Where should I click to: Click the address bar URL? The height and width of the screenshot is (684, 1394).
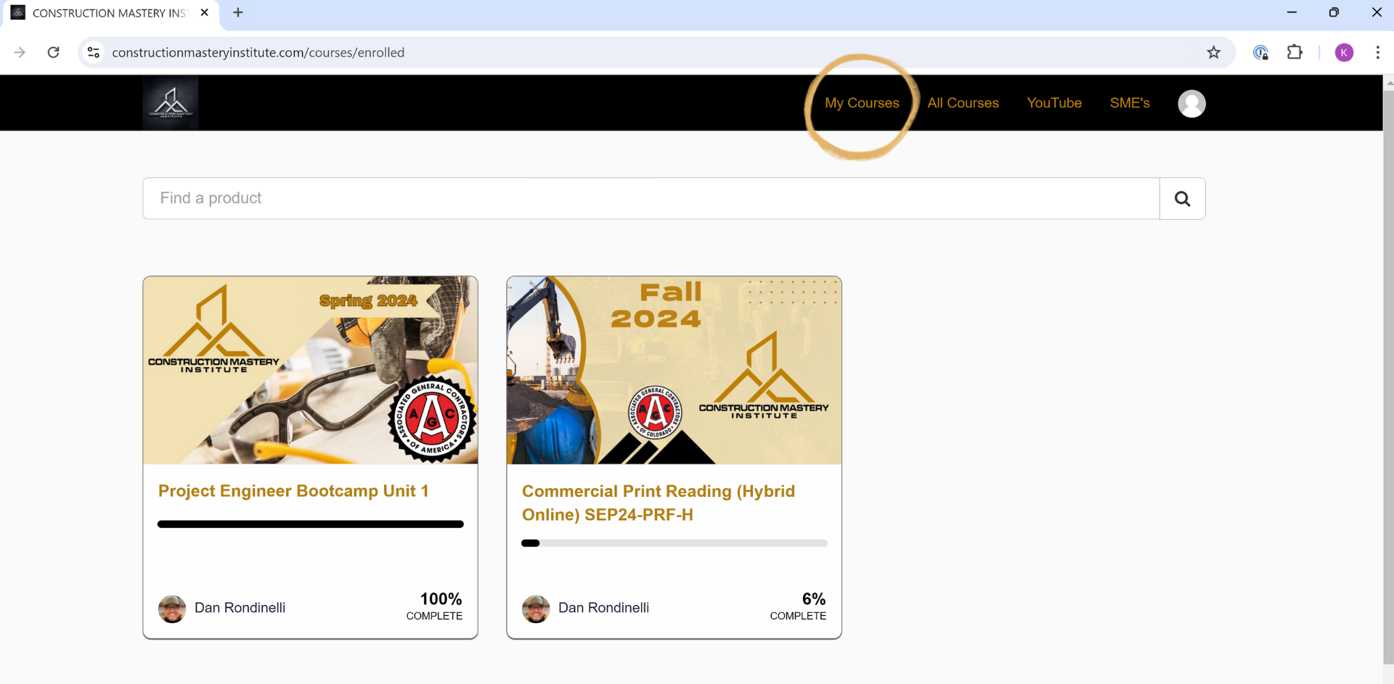(x=258, y=52)
